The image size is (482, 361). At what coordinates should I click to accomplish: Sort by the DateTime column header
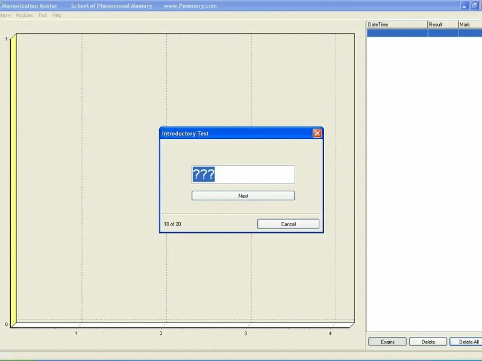click(x=397, y=25)
